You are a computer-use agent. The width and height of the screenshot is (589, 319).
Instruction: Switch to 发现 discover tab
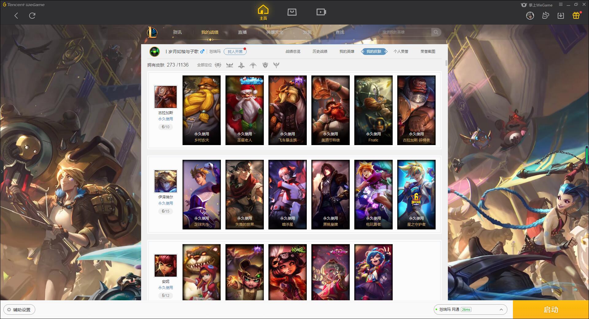coord(307,32)
